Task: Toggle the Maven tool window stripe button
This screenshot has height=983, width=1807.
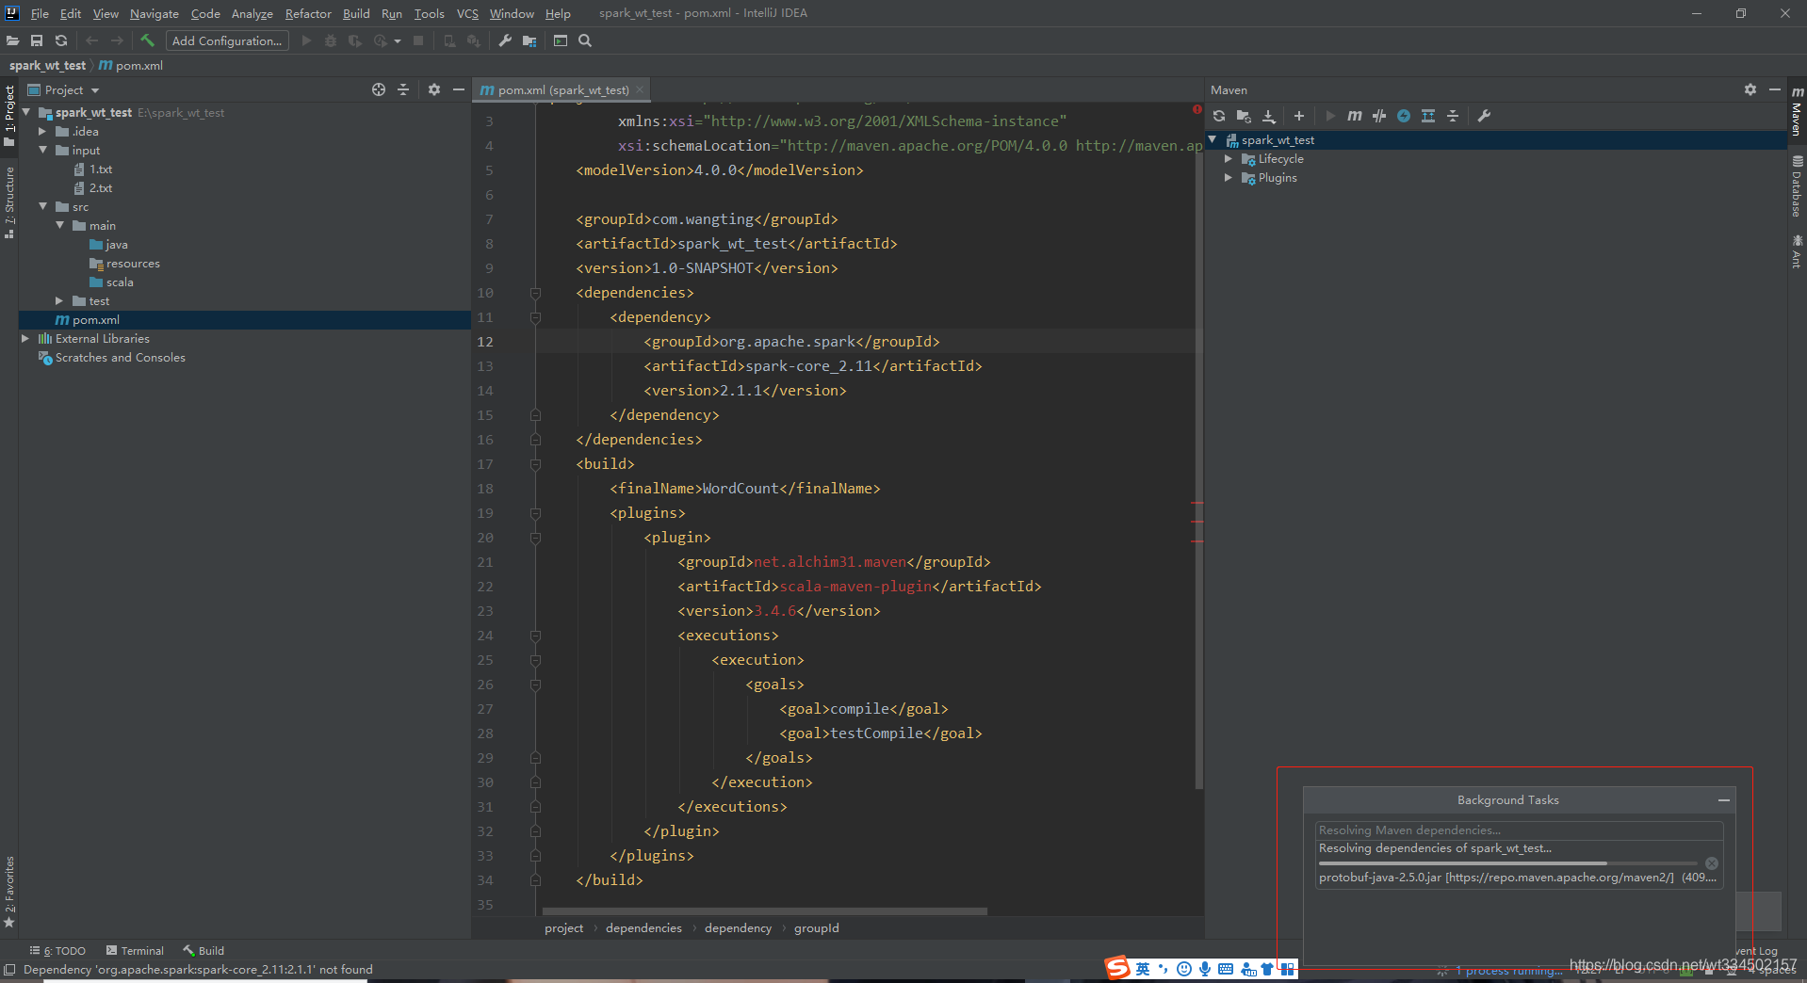Action: (1798, 111)
